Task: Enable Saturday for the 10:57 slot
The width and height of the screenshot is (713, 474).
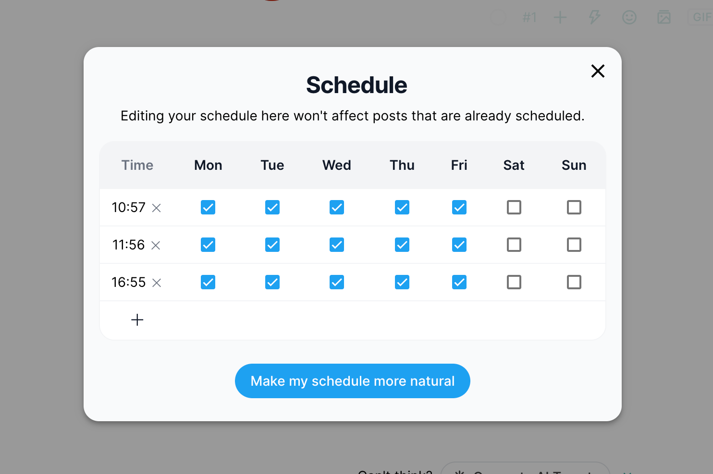Action: [514, 207]
